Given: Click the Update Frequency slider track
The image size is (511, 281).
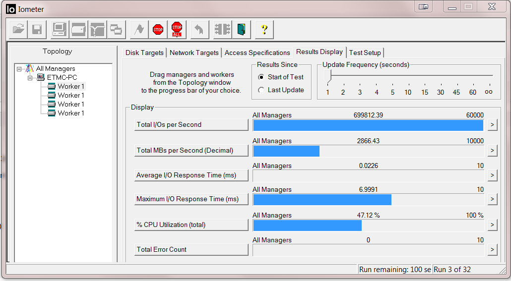Looking at the screenshot, I should pyautogui.click(x=410, y=75).
